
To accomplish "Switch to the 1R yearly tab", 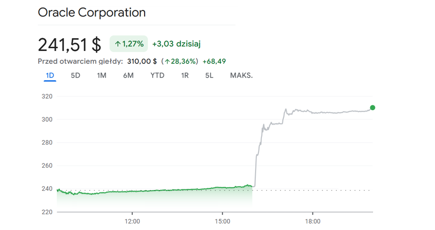I will point(185,75).
